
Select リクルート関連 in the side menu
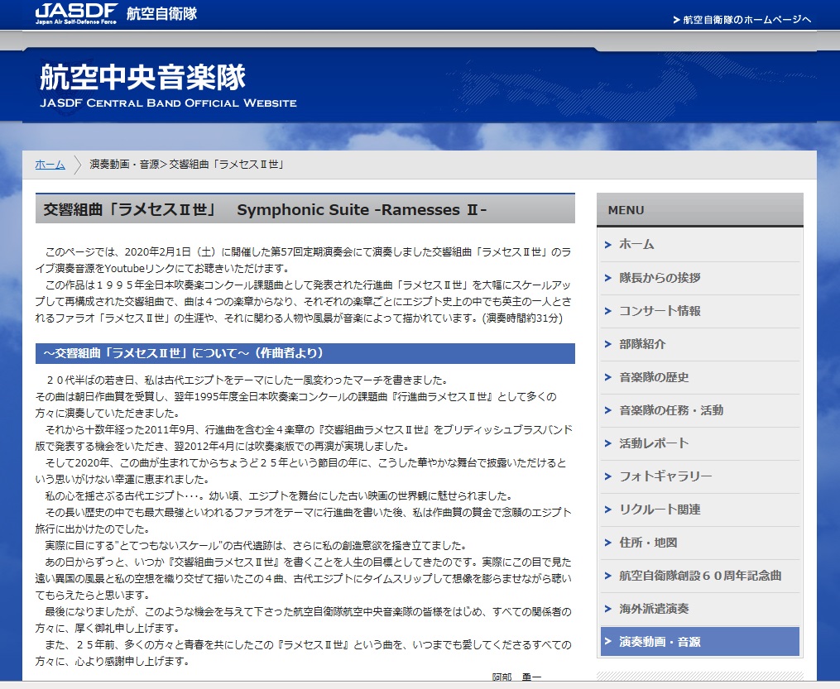tap(660, 510)
